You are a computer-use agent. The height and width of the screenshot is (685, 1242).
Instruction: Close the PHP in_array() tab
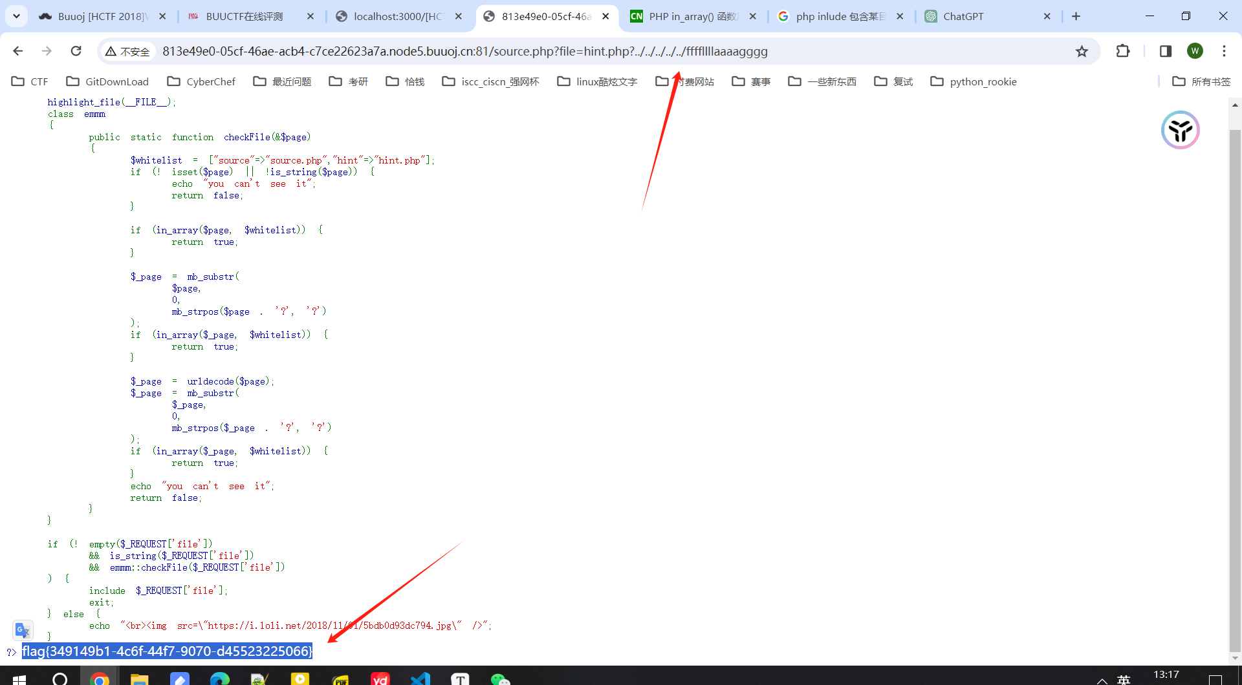(x=753, y=16)
